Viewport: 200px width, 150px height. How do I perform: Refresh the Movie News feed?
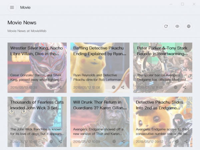[166, 26]
